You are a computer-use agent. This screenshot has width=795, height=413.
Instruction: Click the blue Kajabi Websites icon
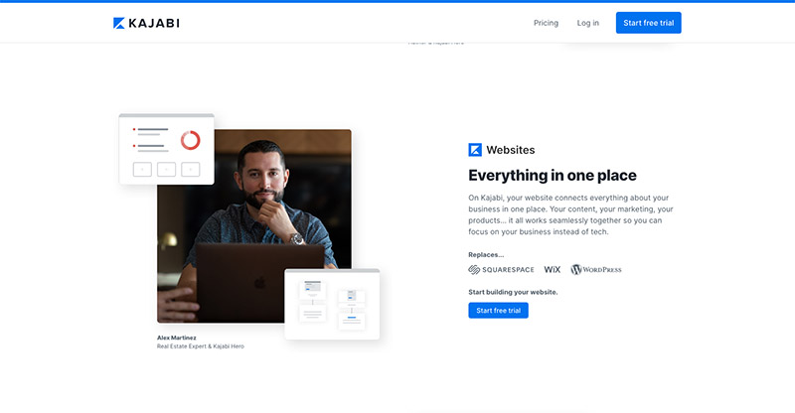click(x=475, y=150)
